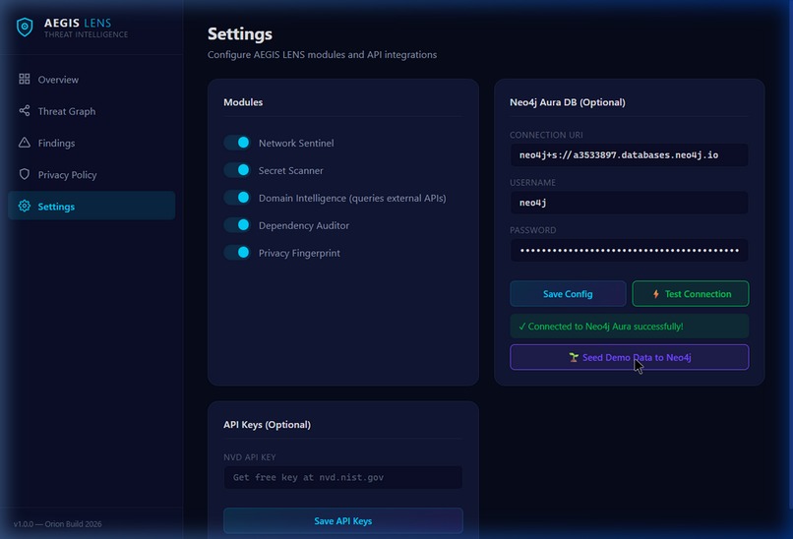Click the seedling icon on Seed Demo Data
Screen dimensions: 793x539
pos(574,357)
